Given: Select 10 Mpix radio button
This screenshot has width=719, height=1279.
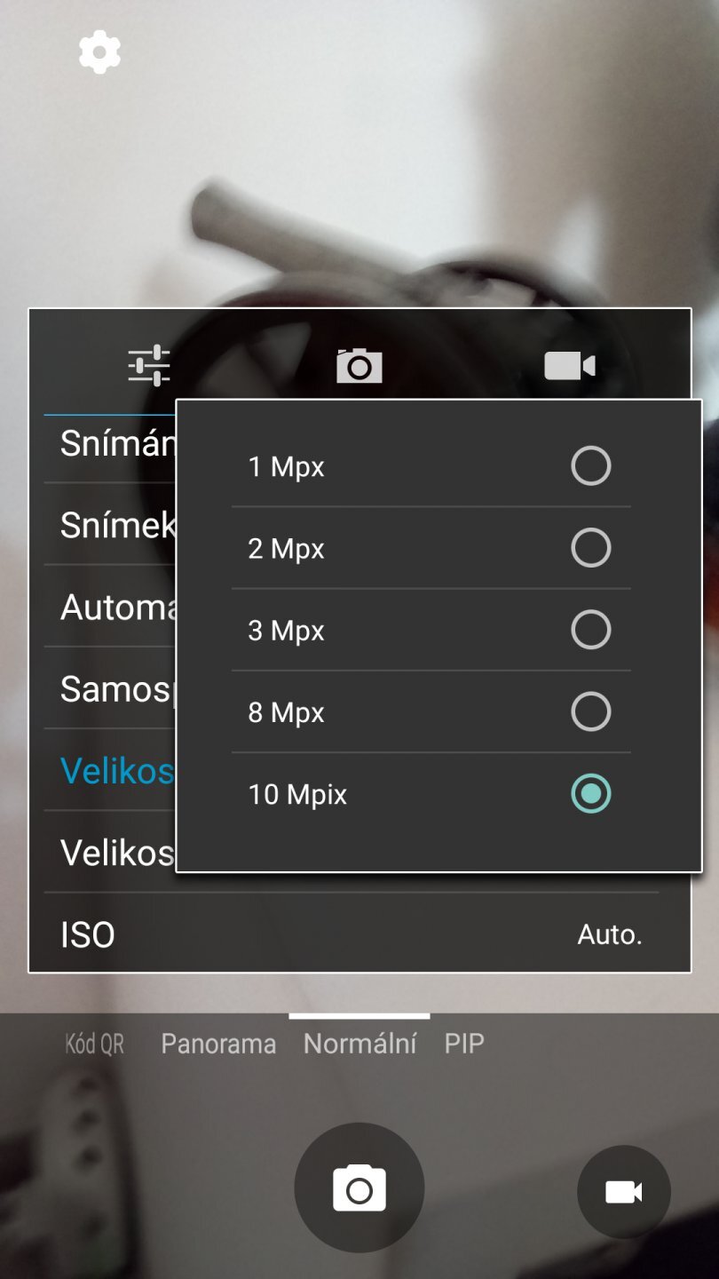Looking at the screenshot, I should (x=590, y=794).
